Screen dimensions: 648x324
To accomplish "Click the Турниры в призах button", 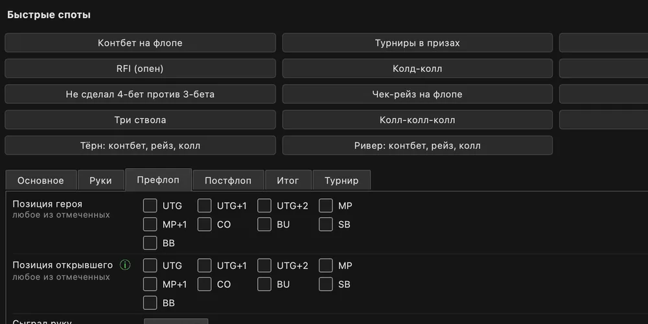I will 417,43.
